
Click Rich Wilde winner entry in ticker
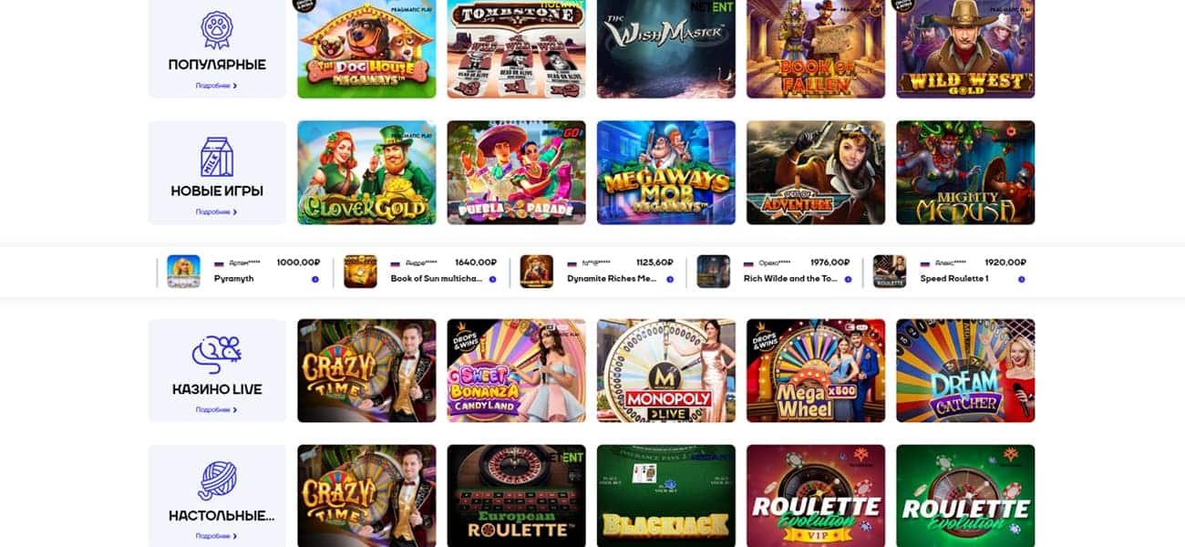(x=775, y=271)
